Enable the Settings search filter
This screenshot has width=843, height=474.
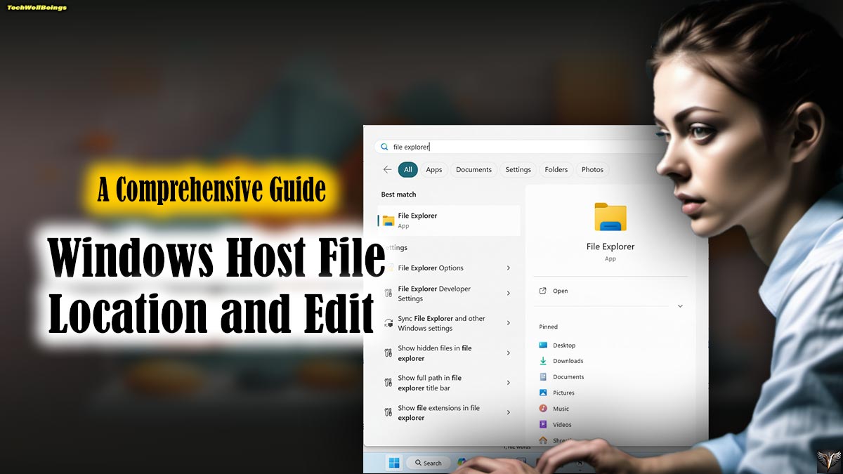518,169
